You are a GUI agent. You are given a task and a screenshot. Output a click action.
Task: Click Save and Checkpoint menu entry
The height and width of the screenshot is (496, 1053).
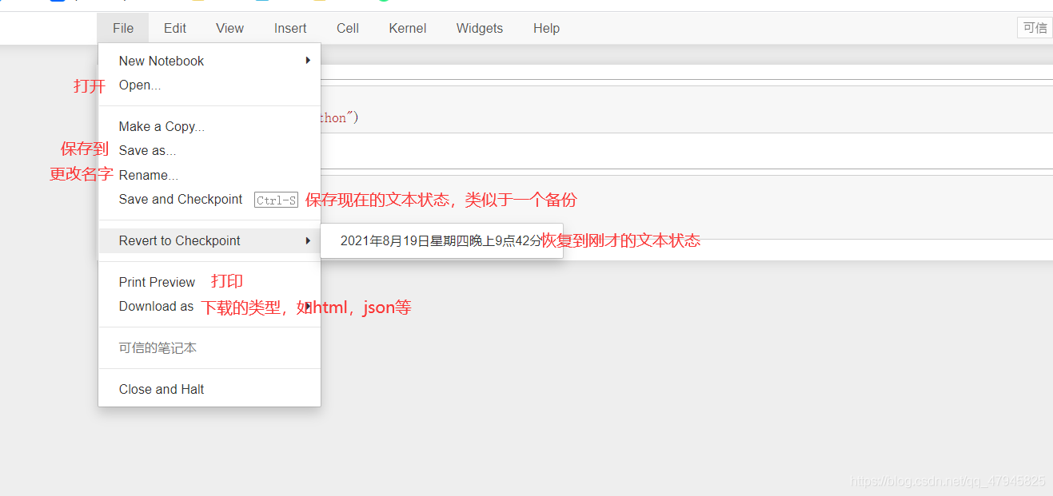coord(181,200)
